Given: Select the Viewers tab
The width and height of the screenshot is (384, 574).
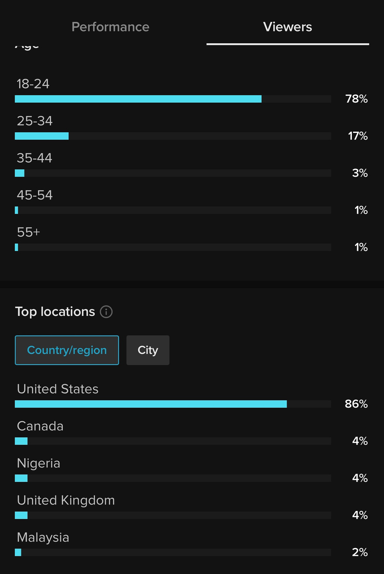Looking at the screenshot, I should point(288,27).
